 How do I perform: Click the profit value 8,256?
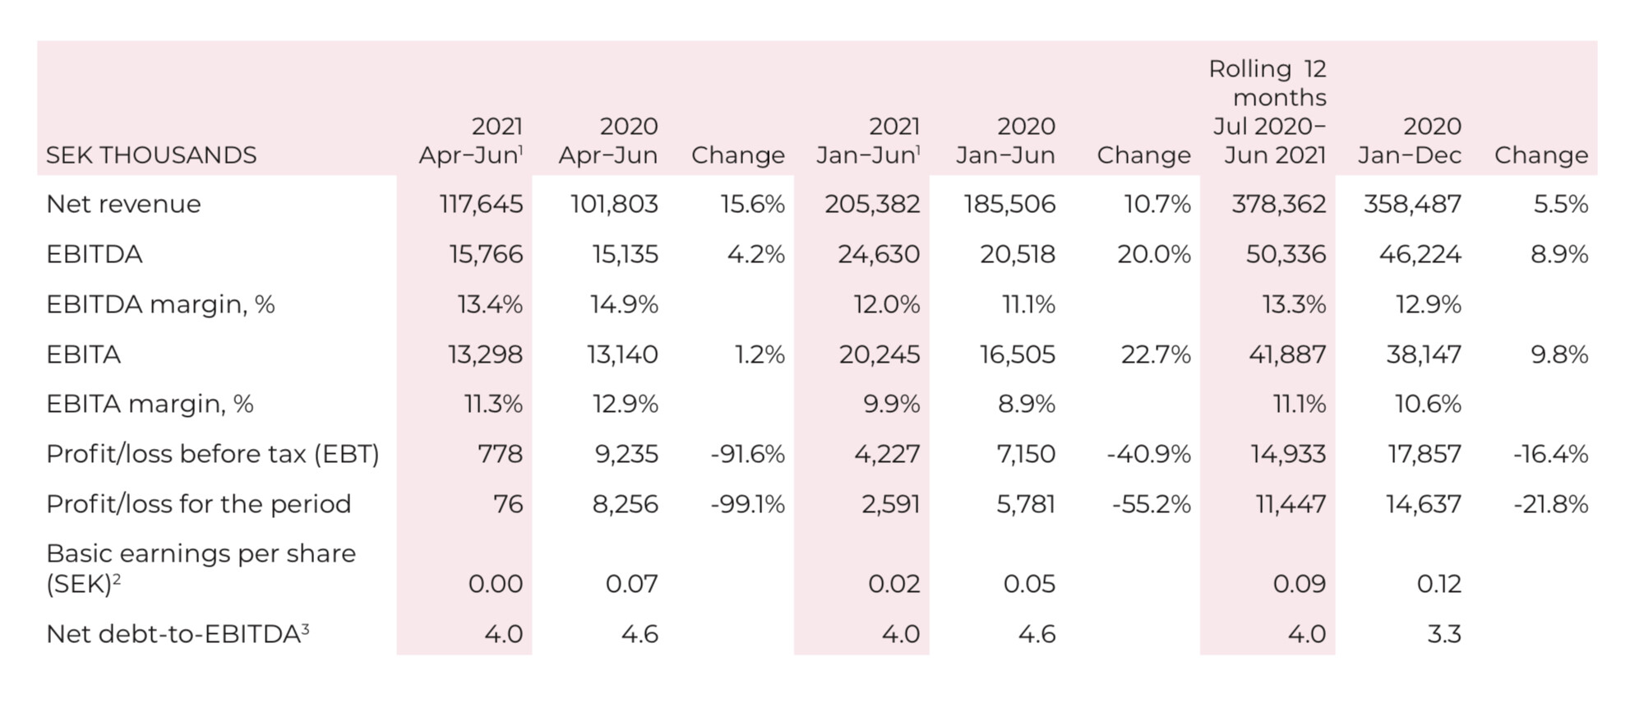[x=625, y=504]
